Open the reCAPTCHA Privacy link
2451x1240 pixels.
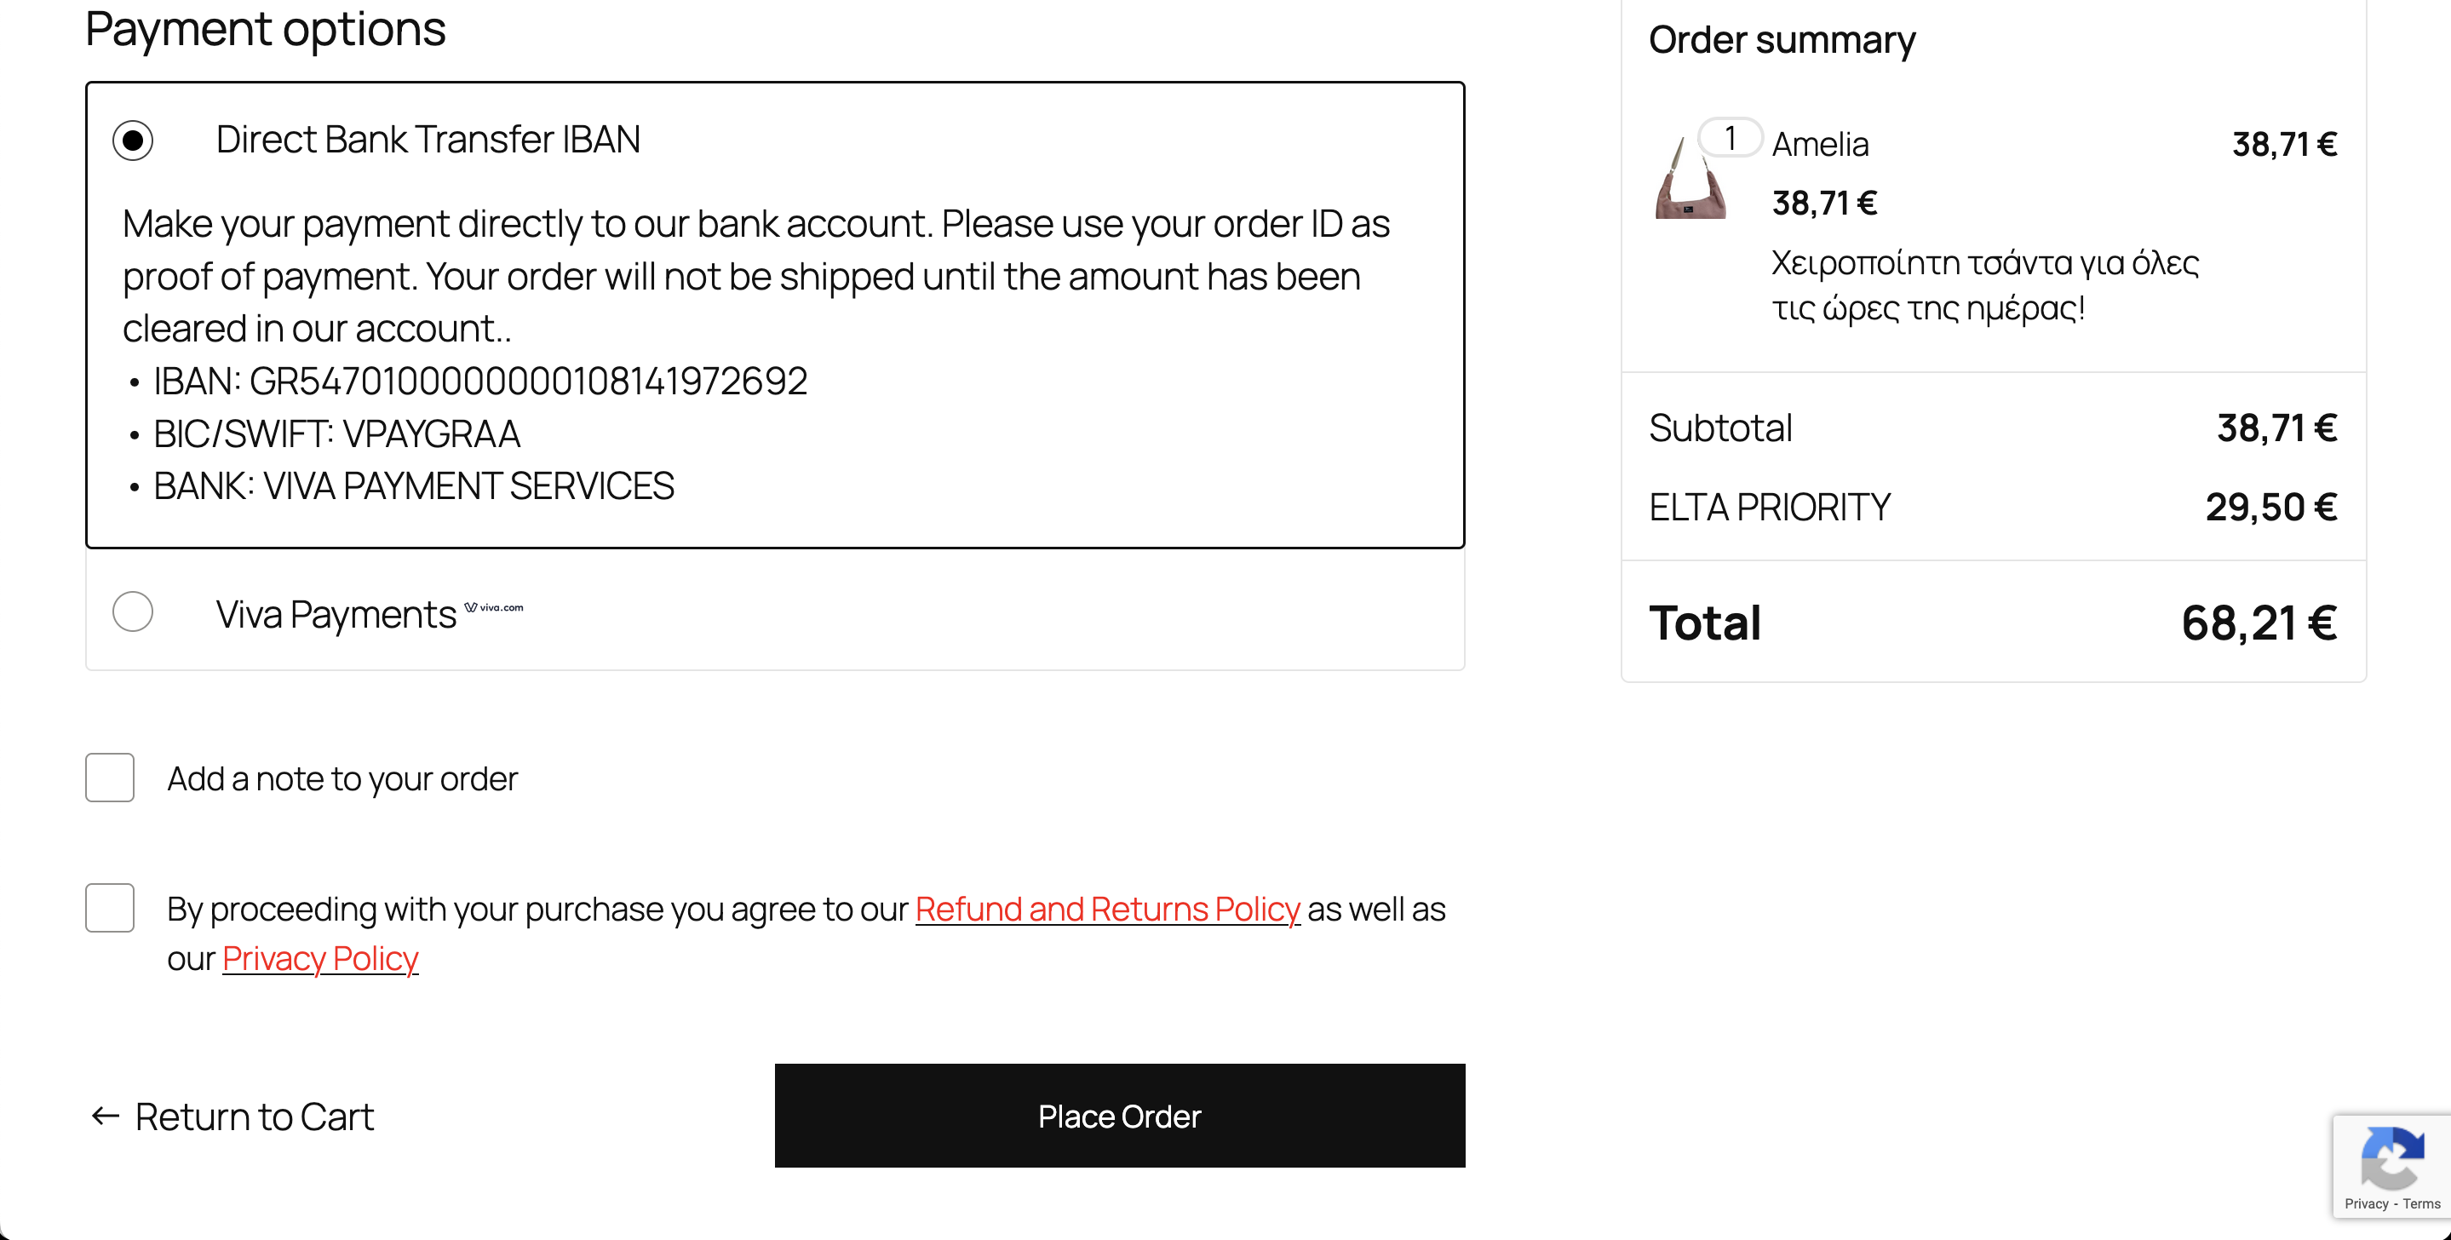(2367, 1204)
